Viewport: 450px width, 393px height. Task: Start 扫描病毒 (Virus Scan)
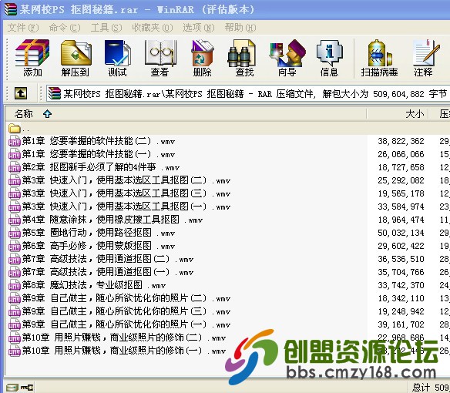[380, 59]
